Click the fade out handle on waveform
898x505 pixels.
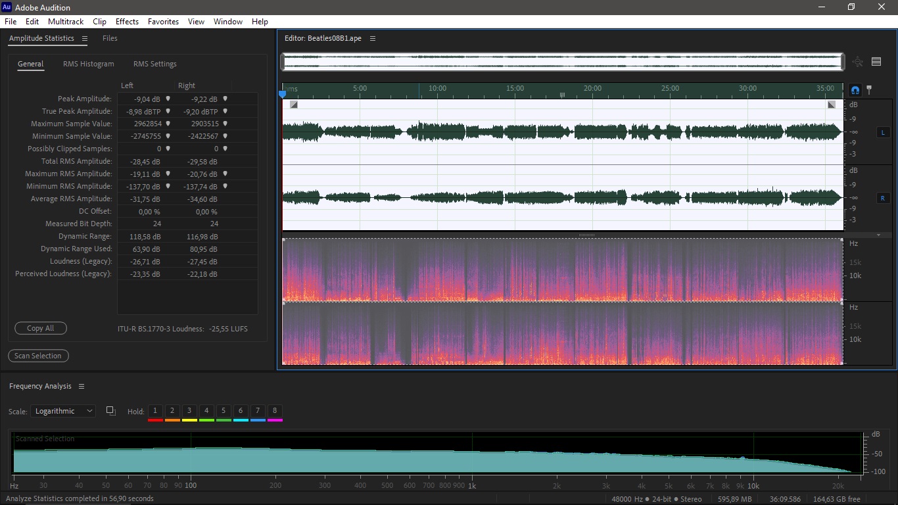pyautogui.click(x=832, y=105)
